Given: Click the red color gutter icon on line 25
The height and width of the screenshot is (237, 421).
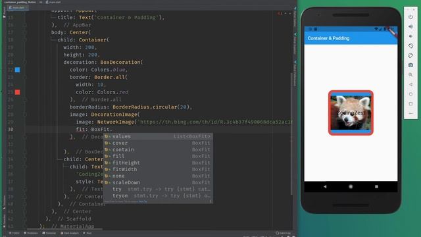Looking at the screenshot, I should point(17,92).
